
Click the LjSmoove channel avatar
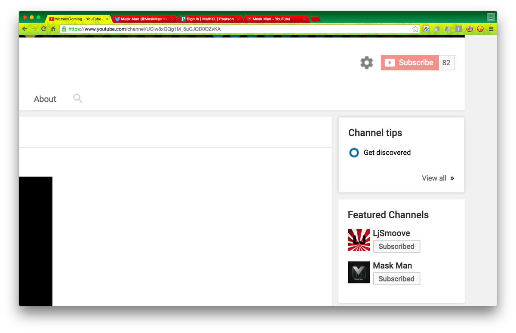(x=359, y=240)
